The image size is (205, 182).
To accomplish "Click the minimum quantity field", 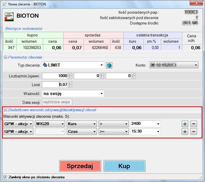I will point(87,76).
